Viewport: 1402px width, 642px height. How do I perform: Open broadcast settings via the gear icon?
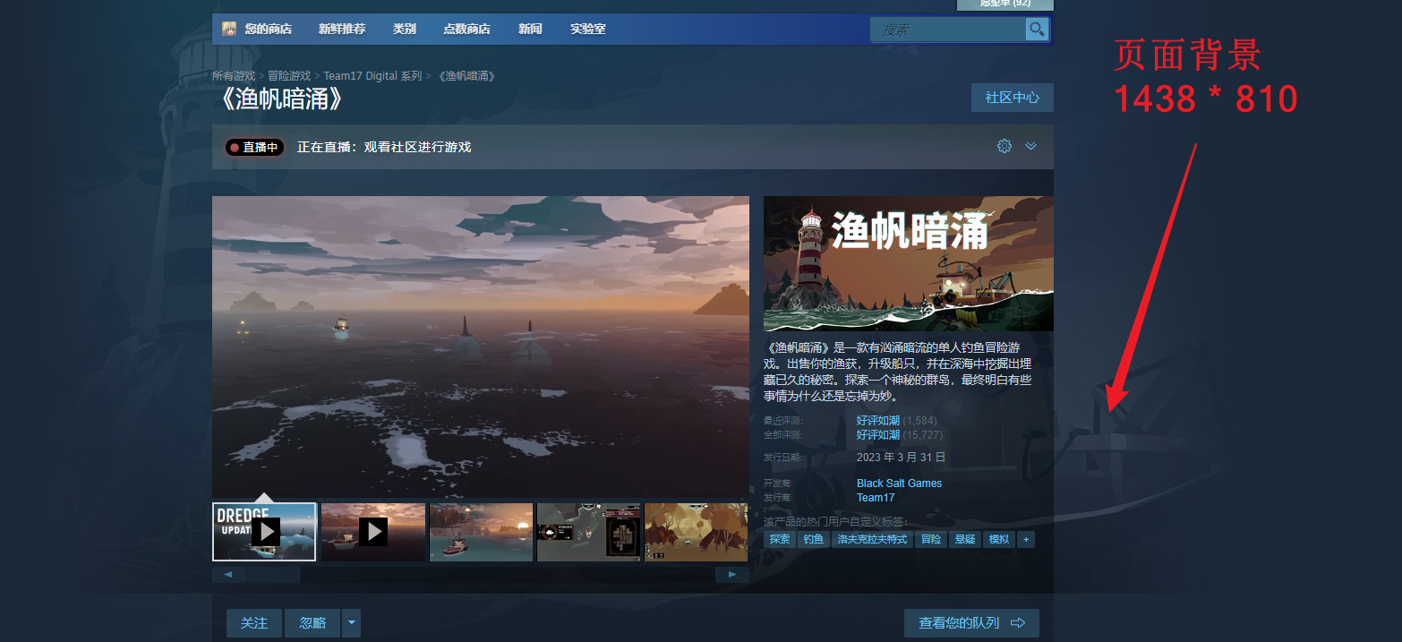pos(1004,146)
